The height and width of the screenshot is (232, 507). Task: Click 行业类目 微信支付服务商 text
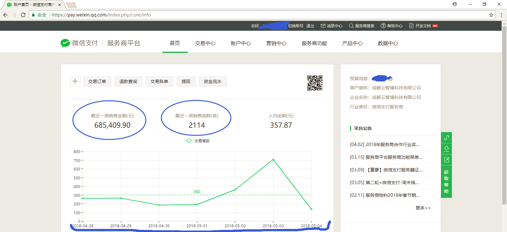(x=377, y=107)
